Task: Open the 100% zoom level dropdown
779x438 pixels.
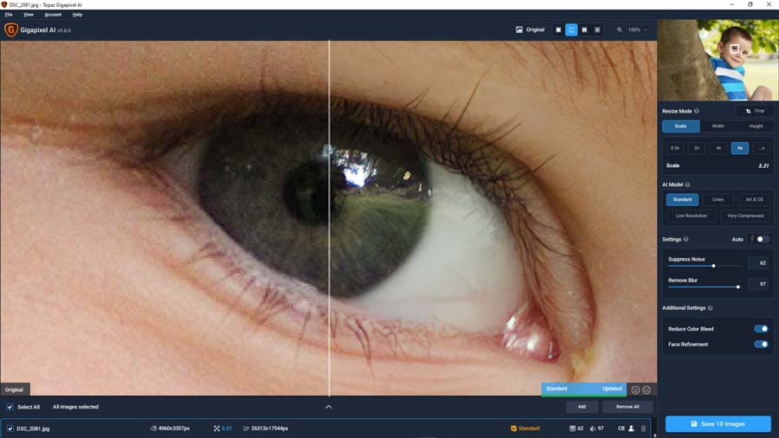Action: (633, 29)
